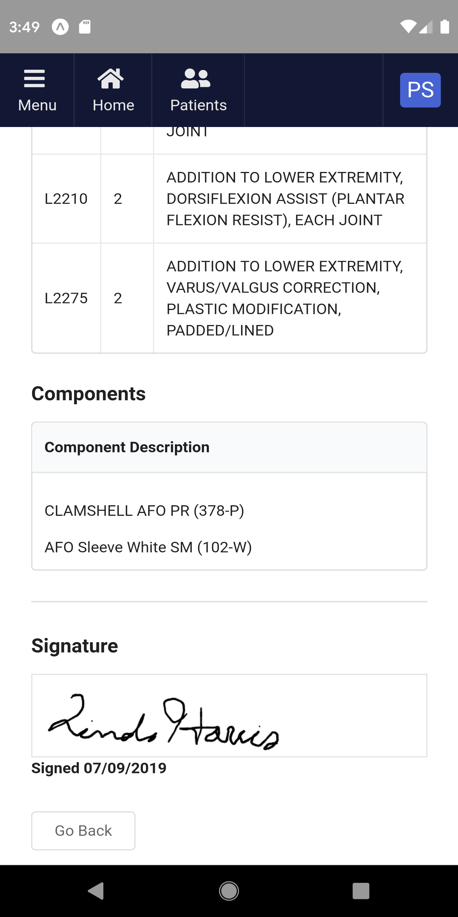Open the hamburger Menu icon
458x917 pixels.
[x=34, y=79]
